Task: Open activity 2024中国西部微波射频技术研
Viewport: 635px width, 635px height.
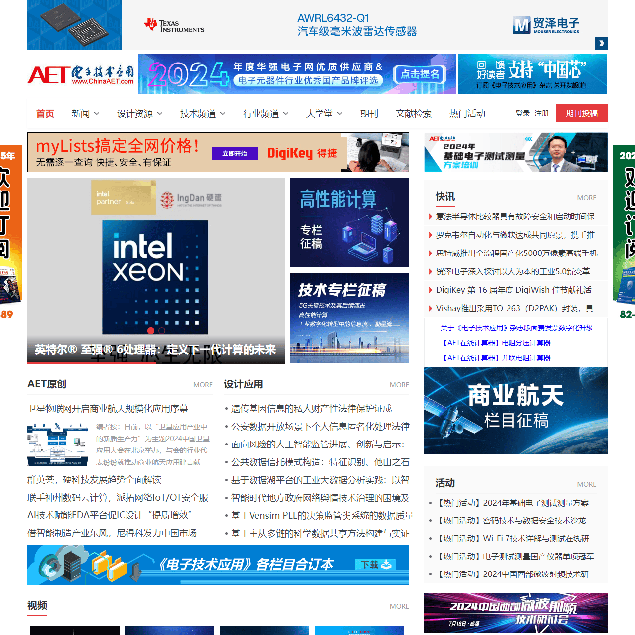Action: (x=512, y=574)
